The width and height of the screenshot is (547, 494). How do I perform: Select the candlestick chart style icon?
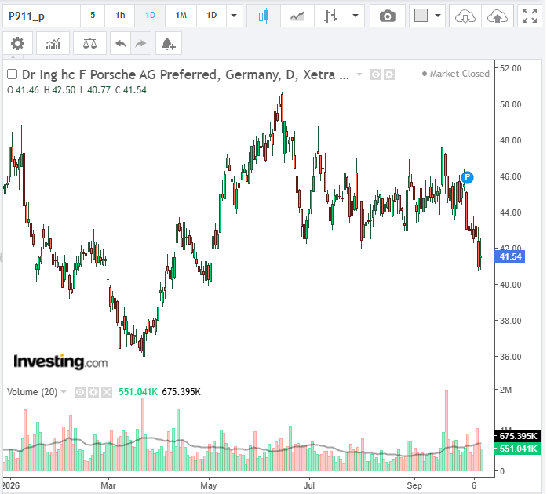(x=264, y=16)
